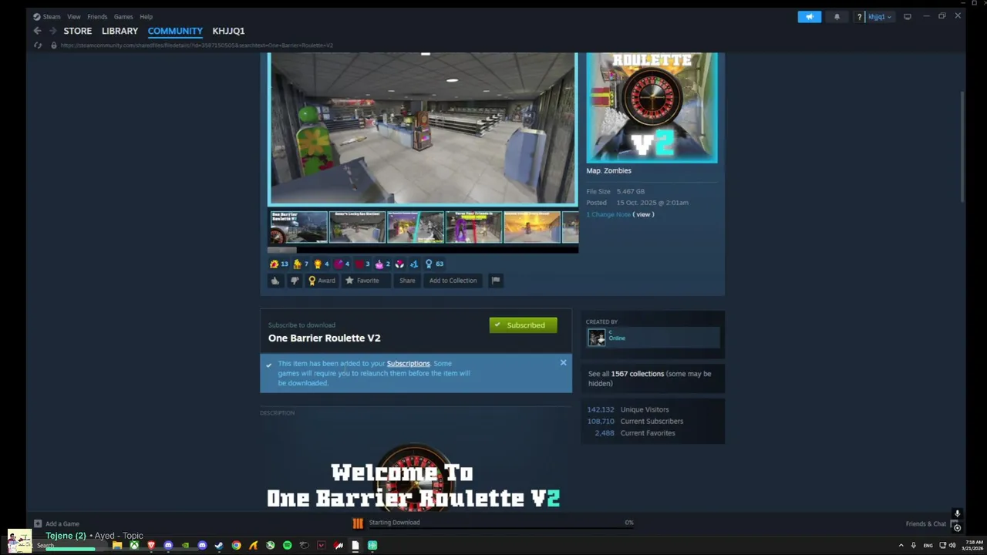Enter Big Picture mode monitor icon
This screenshot has height=555, width=987.
[x=908, y=16]
